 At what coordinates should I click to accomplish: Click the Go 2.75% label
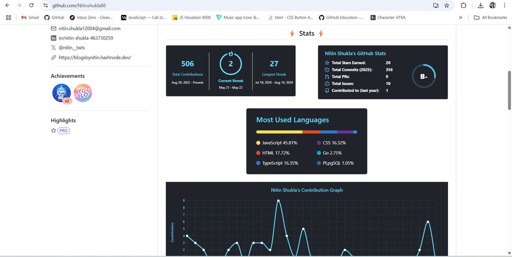pos(332,153)
